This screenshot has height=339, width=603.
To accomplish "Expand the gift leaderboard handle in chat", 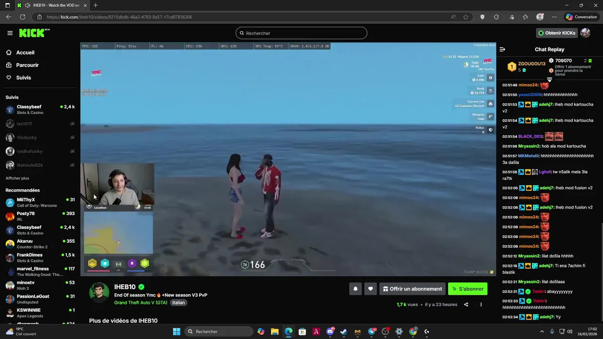I will pyautogui.click(x=549, y=80).
